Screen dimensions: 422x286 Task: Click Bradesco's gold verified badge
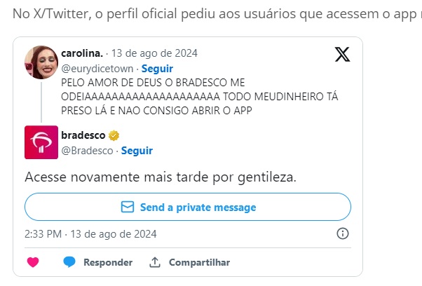[112, 135]
